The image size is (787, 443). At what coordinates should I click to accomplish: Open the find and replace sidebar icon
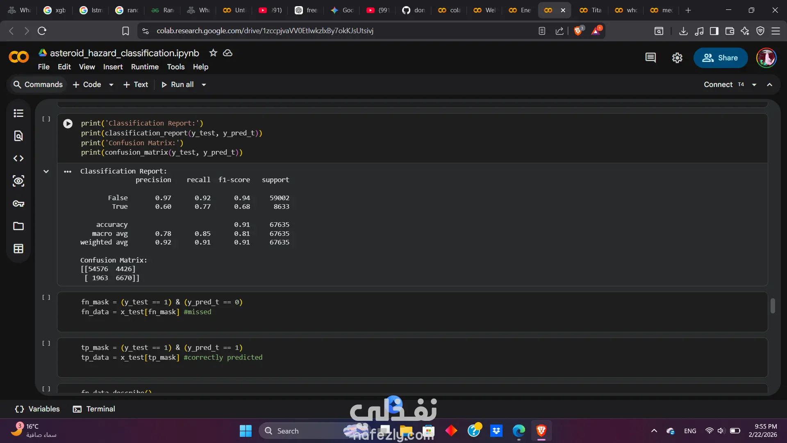pyautogui.click(x=18, y=136)
